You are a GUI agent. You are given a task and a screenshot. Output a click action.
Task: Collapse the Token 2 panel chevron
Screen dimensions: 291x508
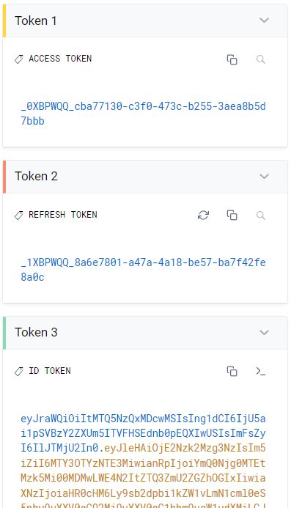[265, 177]
